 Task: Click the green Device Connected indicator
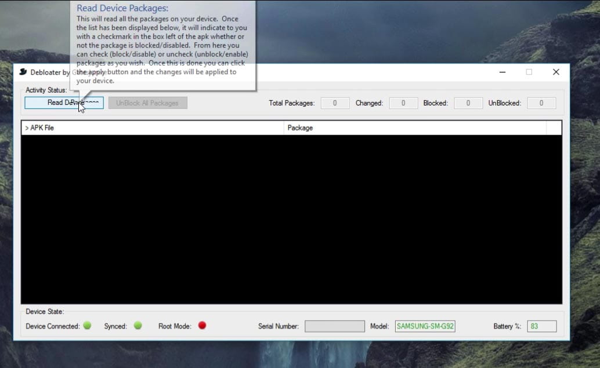tap(87, 326)
